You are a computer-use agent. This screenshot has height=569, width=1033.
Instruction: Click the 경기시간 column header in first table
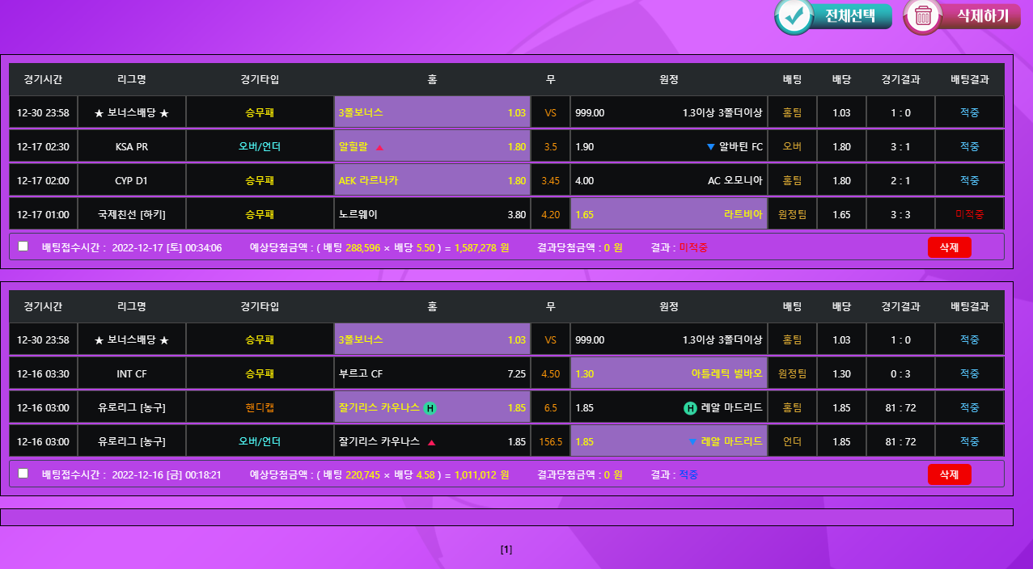pyautogui.click(x=43, y=79)
